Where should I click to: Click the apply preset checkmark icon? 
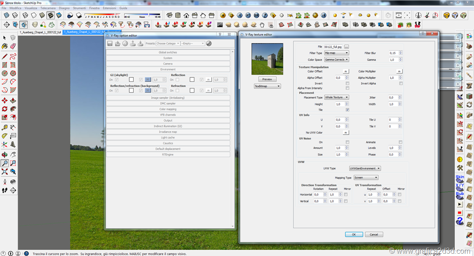click(x=209, y=44)
